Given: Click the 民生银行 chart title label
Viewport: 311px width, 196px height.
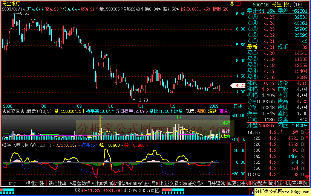Looking at the screenshot, I should (x=11, y=3).
